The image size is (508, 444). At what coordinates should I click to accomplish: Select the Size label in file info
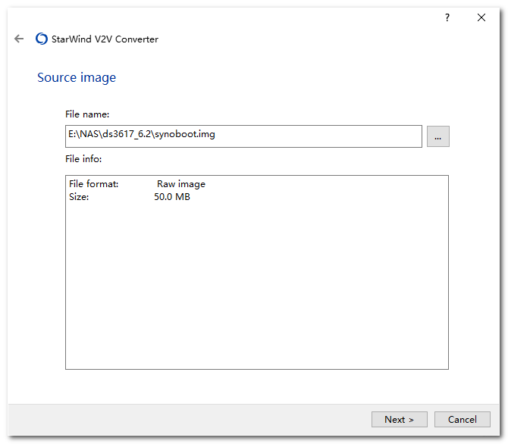click(79, 197)
